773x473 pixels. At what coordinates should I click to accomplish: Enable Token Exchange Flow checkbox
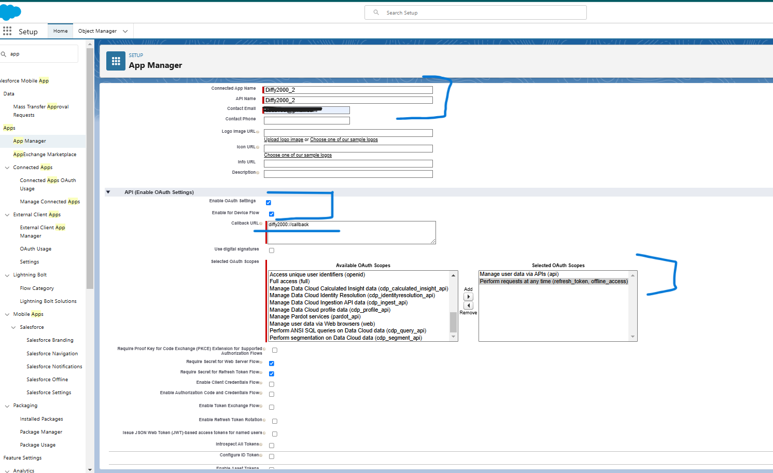coord(272,407)
